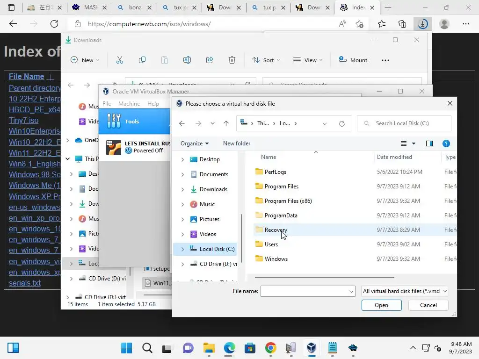Open Parent directory link

point(35,88)
